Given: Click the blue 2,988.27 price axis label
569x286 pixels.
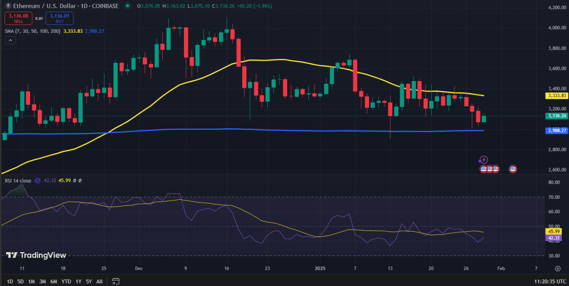Looking at the screenshot, I should [557, 131].
